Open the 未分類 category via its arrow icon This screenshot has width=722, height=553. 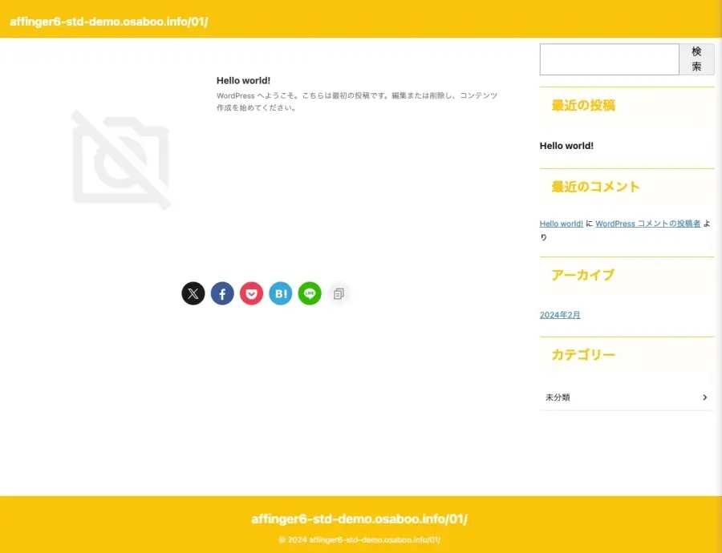pyautogui.click(x=705, y=397)
